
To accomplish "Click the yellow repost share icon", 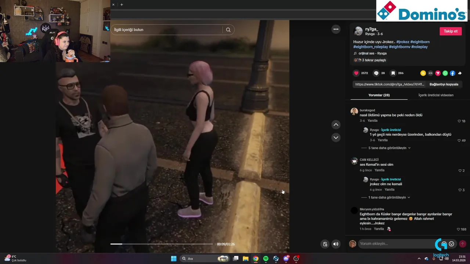I will click(423, 73).
